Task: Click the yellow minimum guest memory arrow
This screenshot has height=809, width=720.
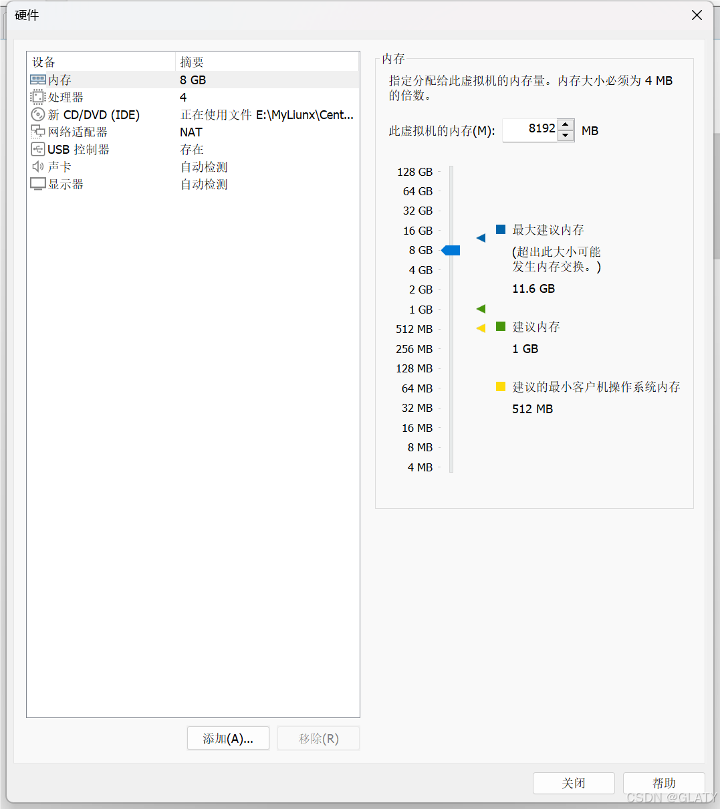Action: click(x=481, y=328)
